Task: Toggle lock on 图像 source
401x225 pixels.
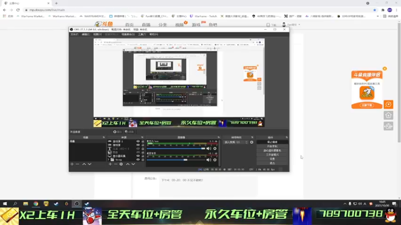Action: tap(143, 152)
